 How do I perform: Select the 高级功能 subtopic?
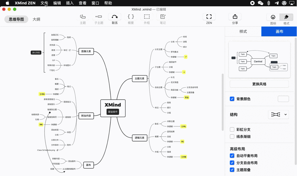point(174,90)
